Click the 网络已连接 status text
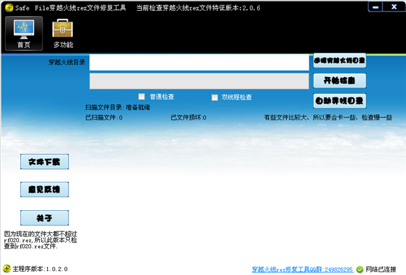Screen dimensions: 406x275 tap(380, 270)
